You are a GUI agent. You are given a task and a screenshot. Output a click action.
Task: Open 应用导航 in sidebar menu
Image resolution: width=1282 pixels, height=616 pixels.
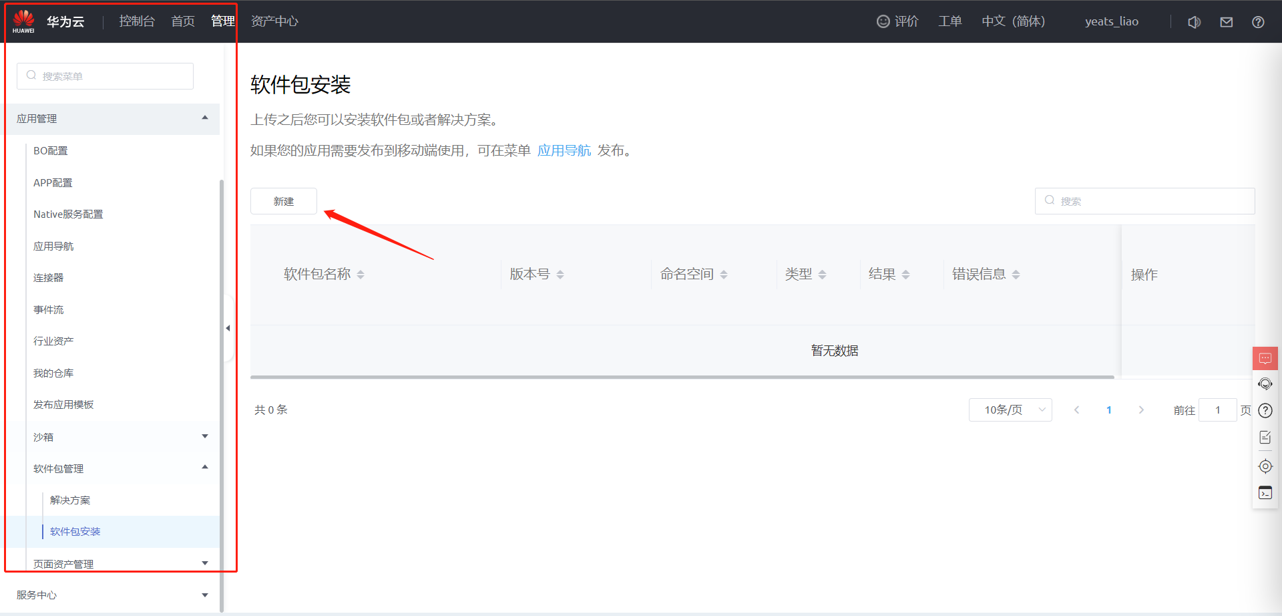[x=53, y=247]
